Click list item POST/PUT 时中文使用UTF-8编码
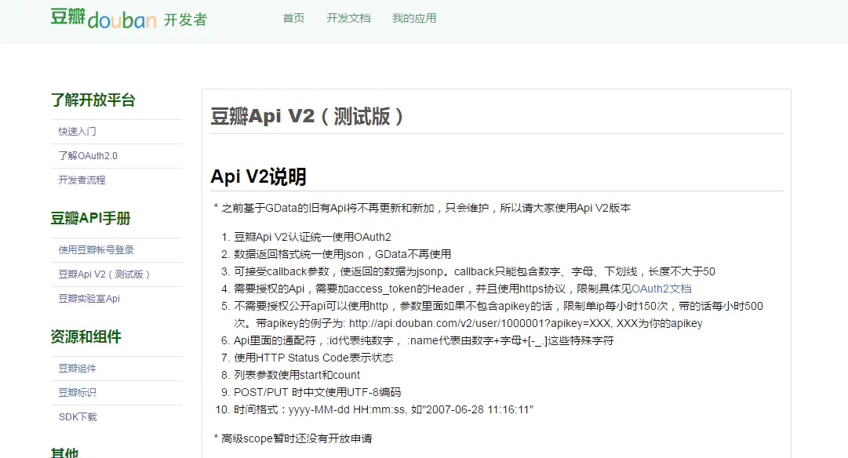Screen dimensions: 848x458 click(318, 393)
